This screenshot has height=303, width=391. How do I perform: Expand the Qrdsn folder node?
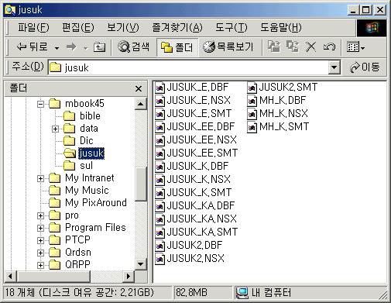point(40,253)
